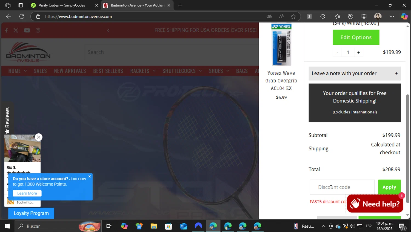Click the Discount code input field
Image resolution: width=411 pixels, height=232 pixels.
(x=342, y=187)
